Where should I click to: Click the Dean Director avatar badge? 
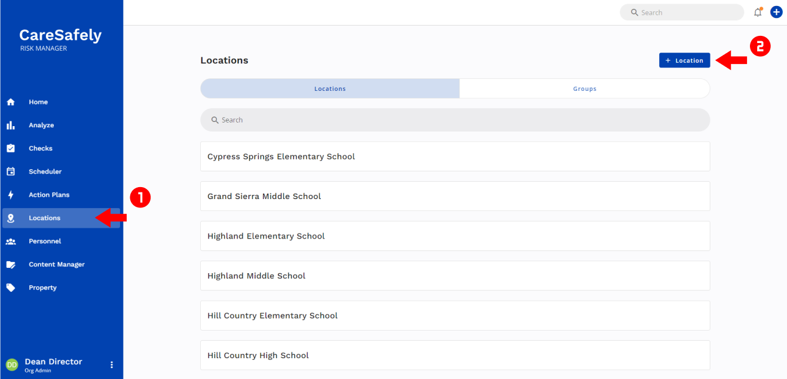point(12,365)
